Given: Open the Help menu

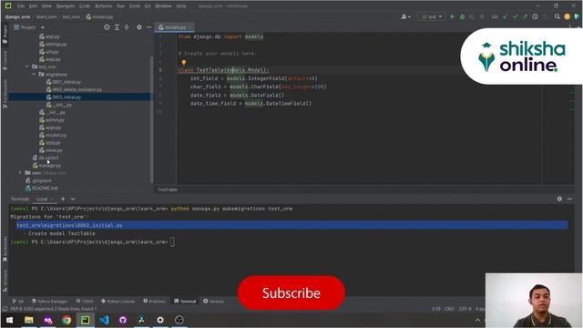Looking at the screenshot, I should coord(181,6).
